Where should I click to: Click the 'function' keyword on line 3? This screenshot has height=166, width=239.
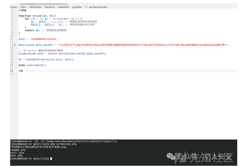click(25, 16)
